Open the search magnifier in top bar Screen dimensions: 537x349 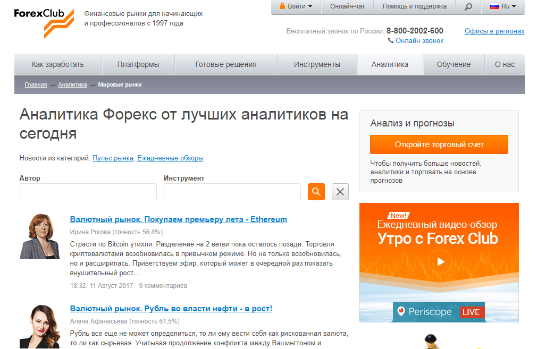[x=468, y=7]
